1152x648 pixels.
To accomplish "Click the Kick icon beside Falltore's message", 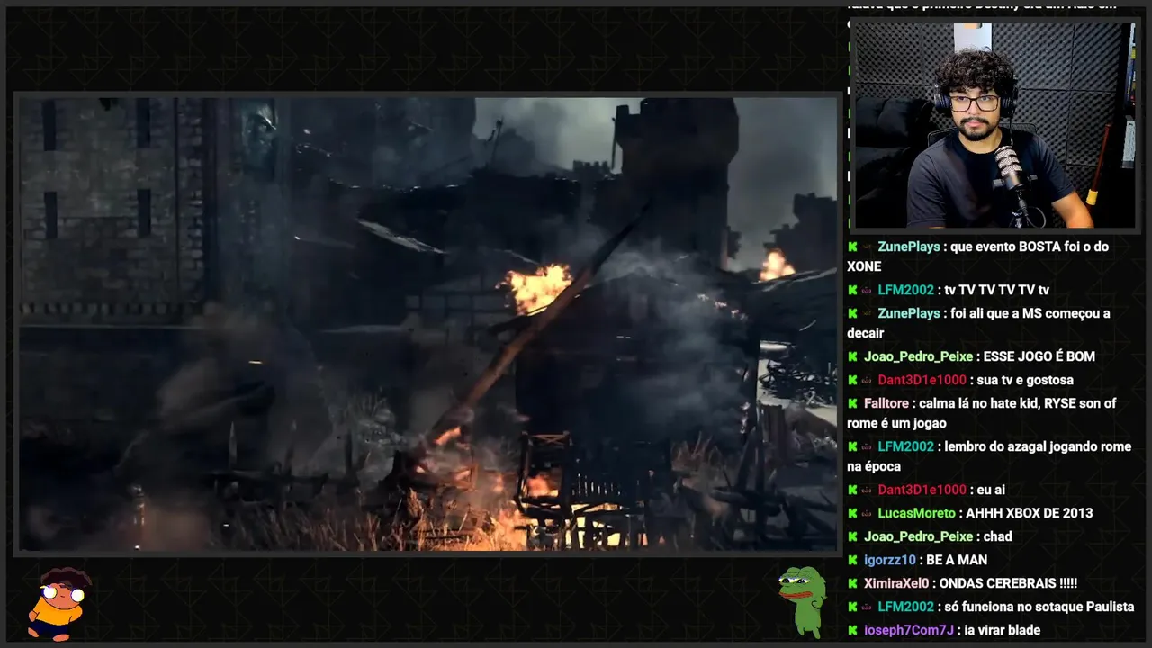I will pyautogui.click(x=852, y=403).
